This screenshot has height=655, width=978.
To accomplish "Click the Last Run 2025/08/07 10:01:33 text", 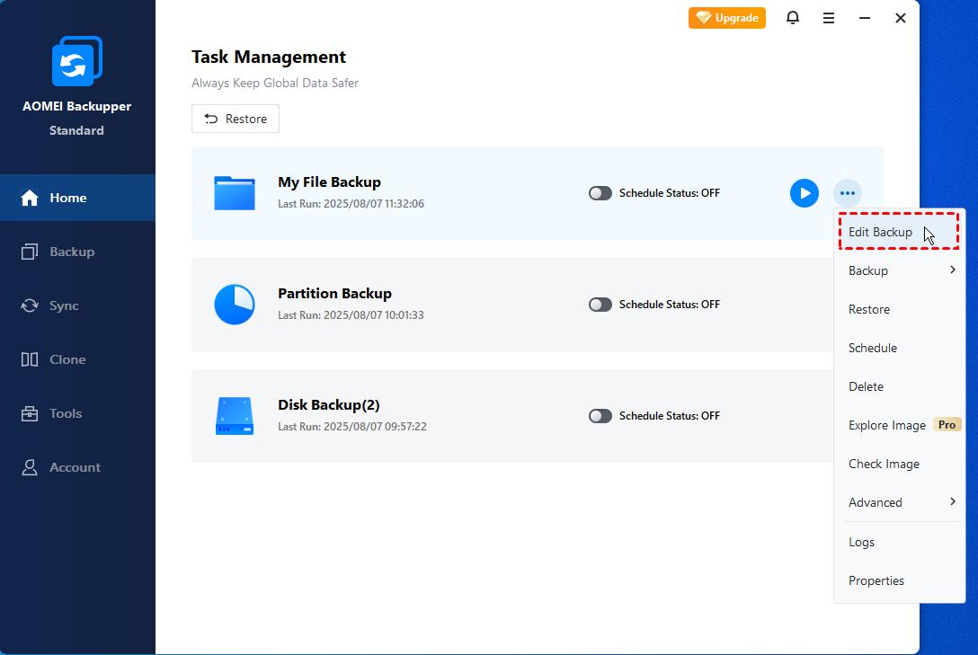I will 351,315.
